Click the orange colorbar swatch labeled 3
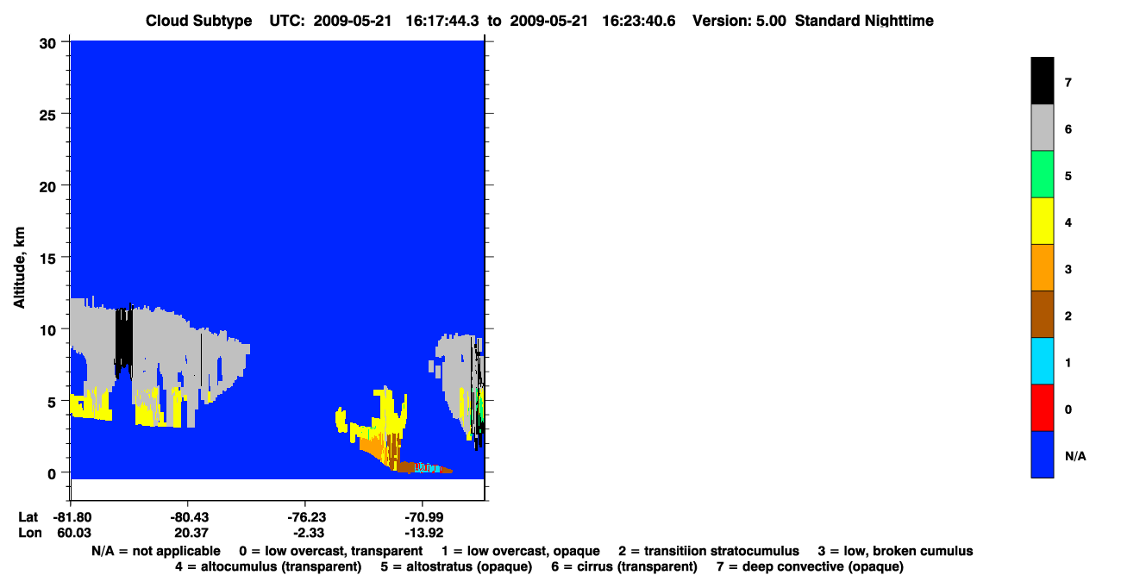 tap(1042, 267)
